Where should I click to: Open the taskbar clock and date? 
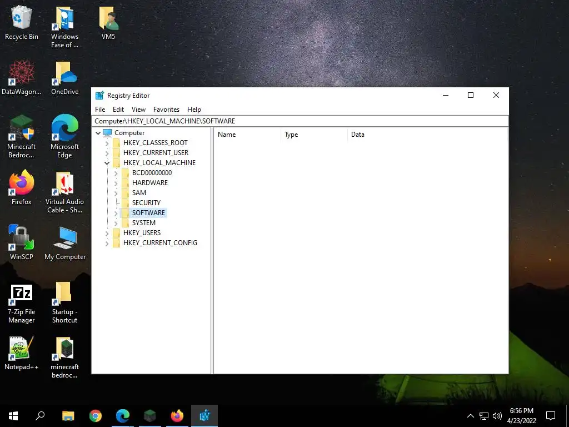(521, 416)
